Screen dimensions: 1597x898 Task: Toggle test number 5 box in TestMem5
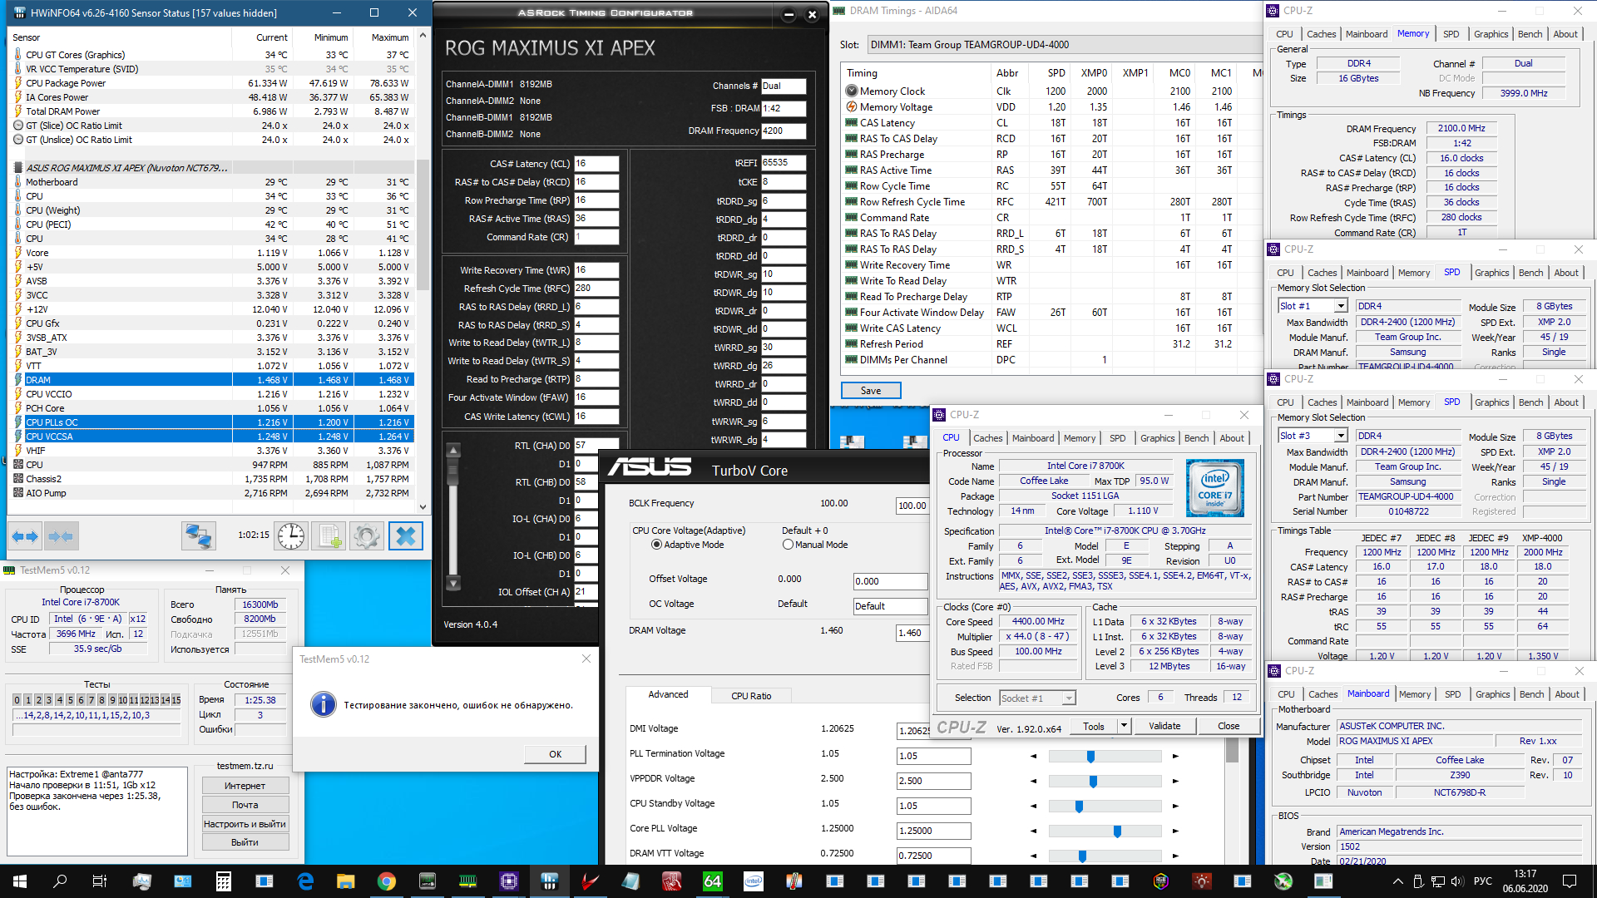tap(70, 700)
